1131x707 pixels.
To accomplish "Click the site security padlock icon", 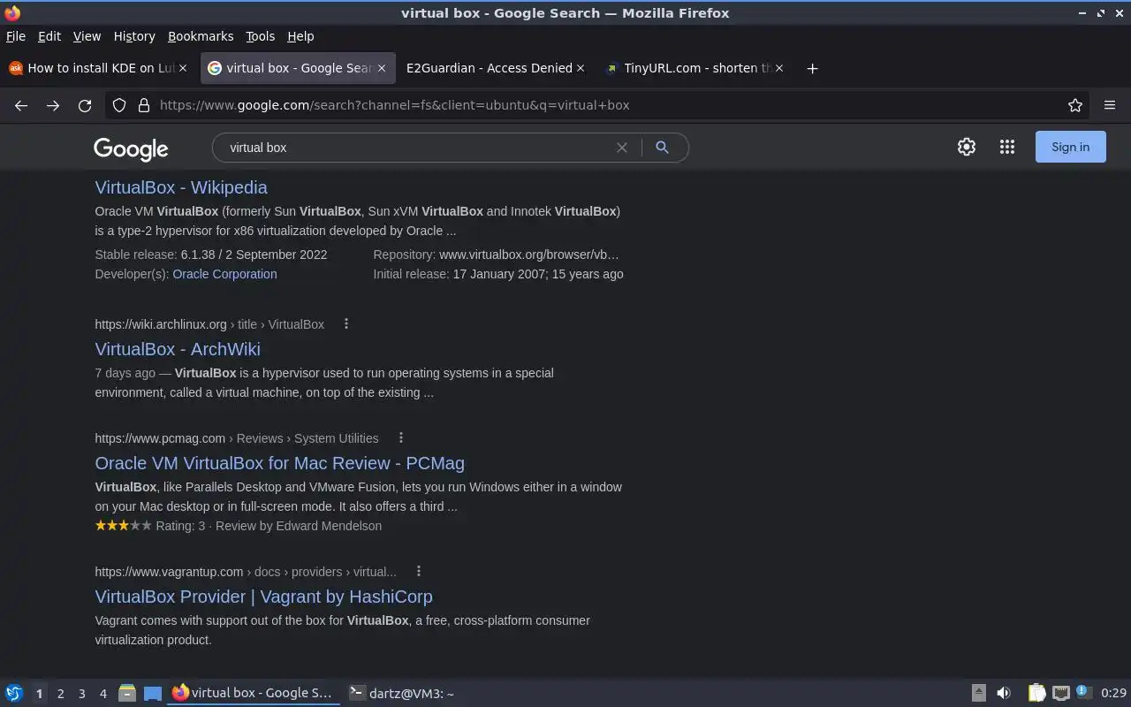I will point(143,105).
